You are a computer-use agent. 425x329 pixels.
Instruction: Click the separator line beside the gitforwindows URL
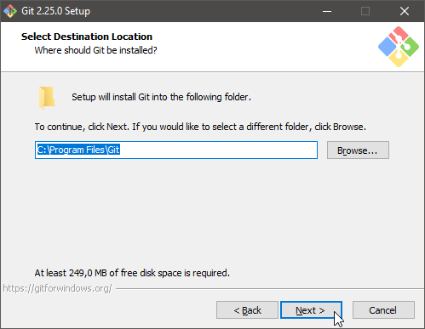pos(270,289)
